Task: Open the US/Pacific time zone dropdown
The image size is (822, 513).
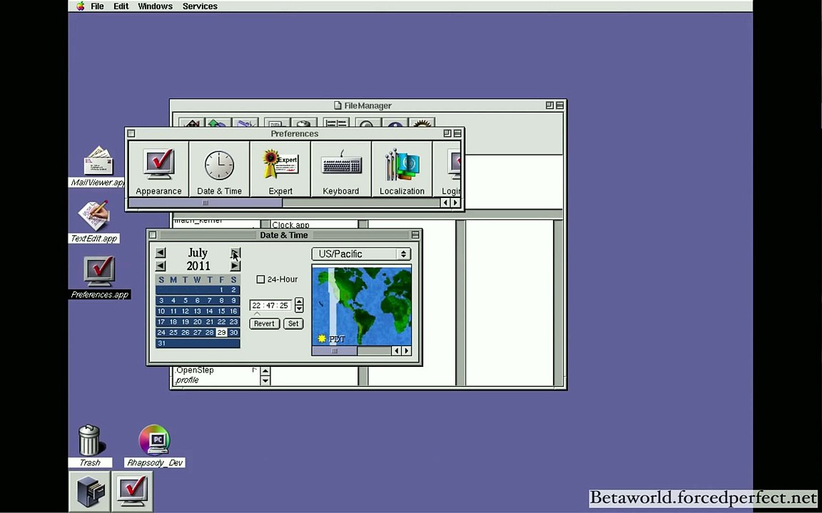Action: point(361,254)
